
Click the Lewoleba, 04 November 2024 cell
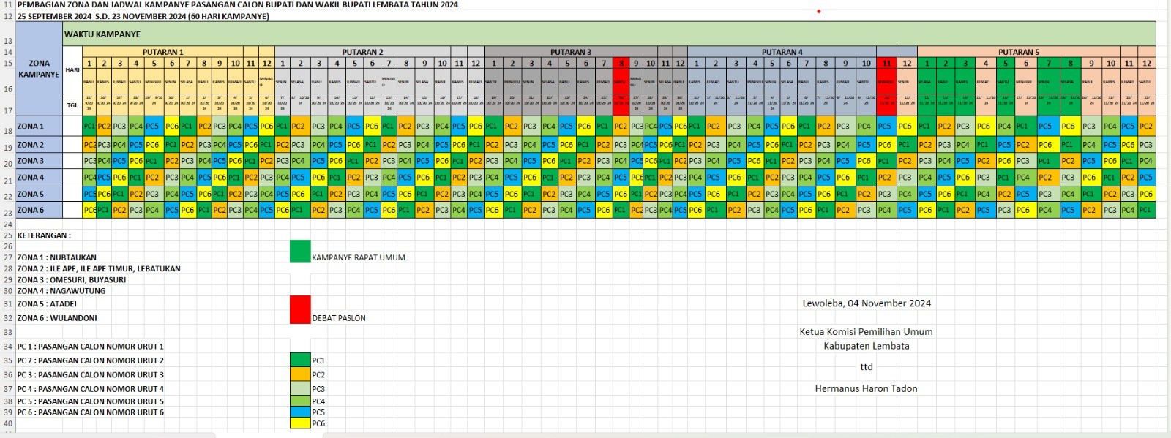click(867, 303)
